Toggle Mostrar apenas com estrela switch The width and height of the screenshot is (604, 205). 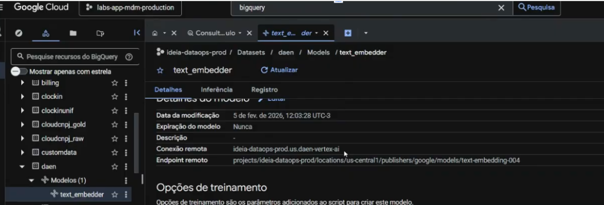(x=19, y=71)
